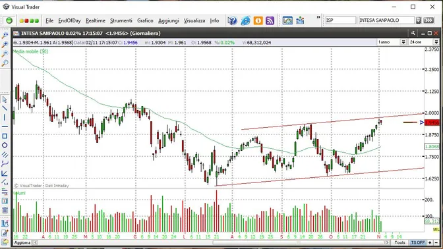Open the security name dropdown arrow
Screen dimensions: 443x249
tap(419, 20)
